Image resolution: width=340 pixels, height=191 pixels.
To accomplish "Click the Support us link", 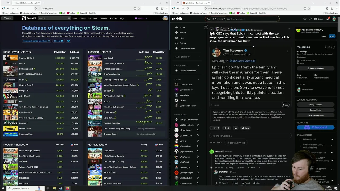I will tap(141, 18).
